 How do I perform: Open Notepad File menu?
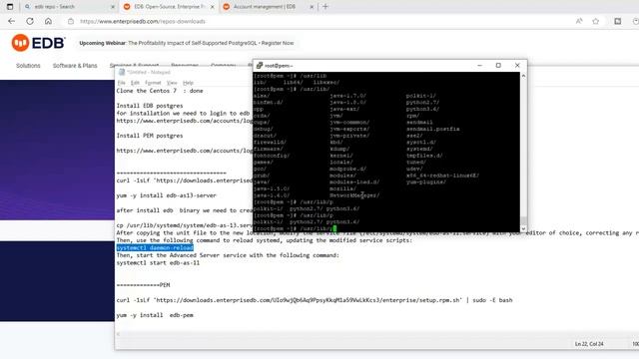coord(122,83)
